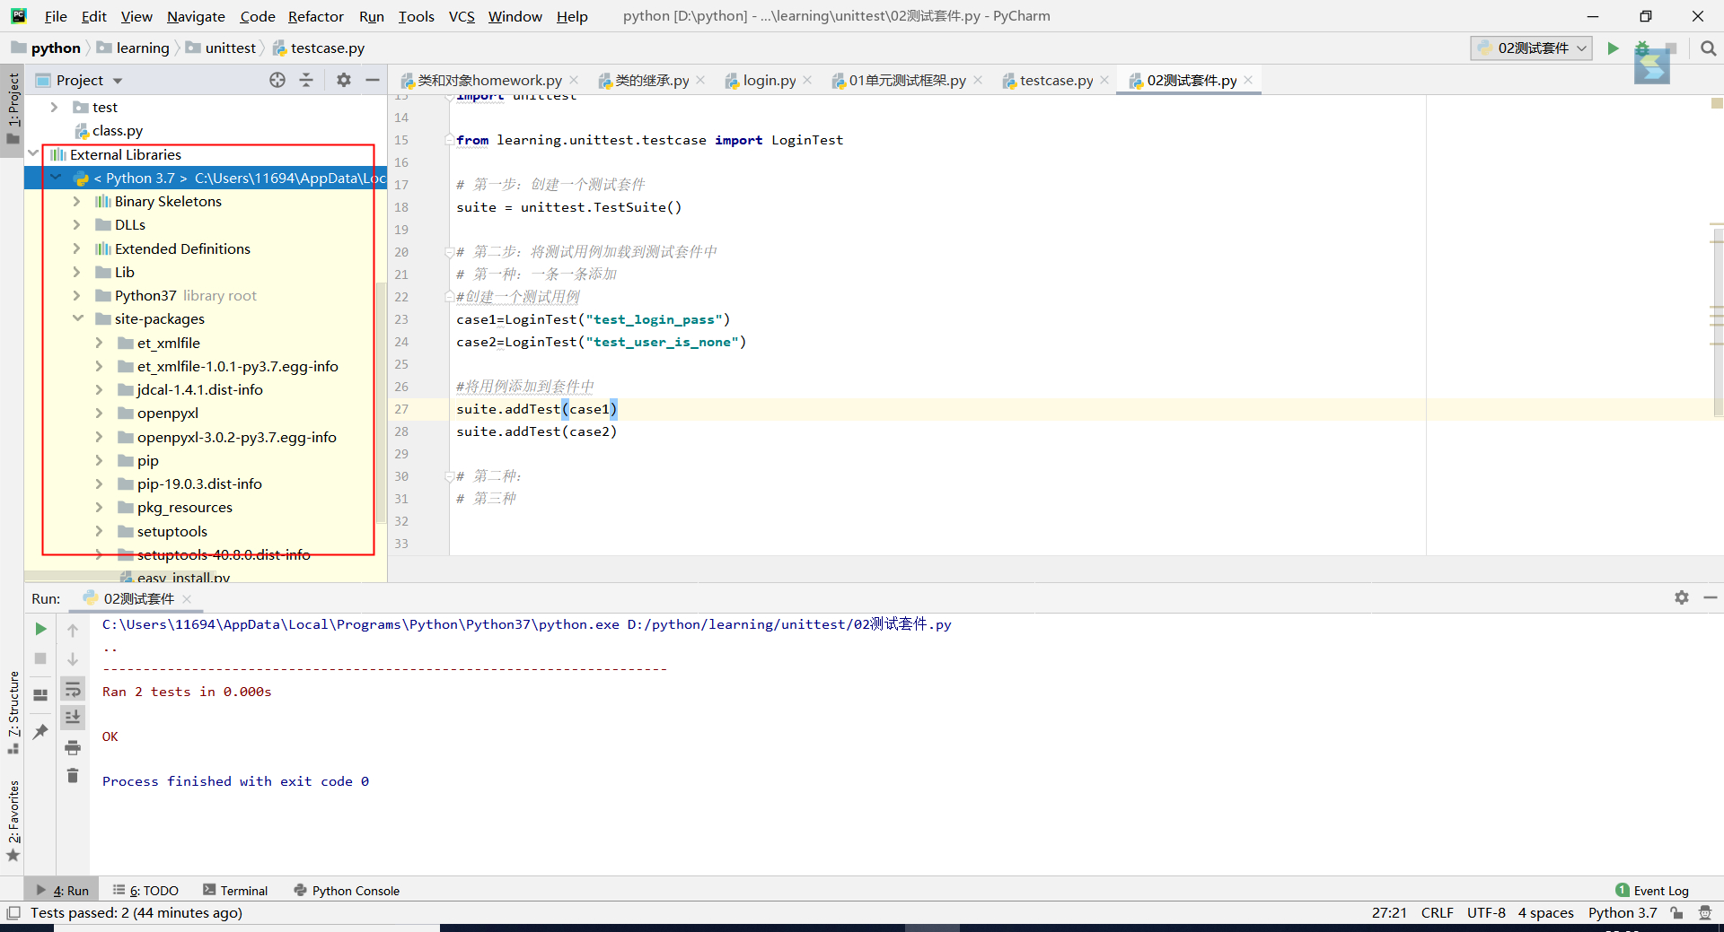Print the Run console output
The width and height of the screenshot is (1724, 932).
(73, 747)
